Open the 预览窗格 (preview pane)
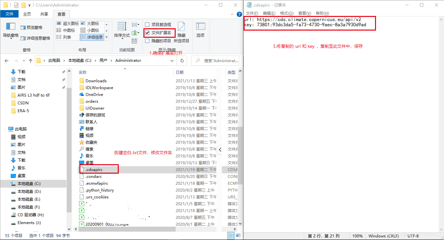The height and width of the screenshot is (240, 444). [x=30, y=28]
